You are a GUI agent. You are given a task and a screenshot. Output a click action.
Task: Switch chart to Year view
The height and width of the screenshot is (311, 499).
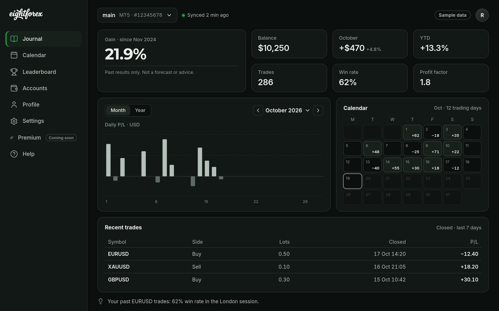pos(140,110)
